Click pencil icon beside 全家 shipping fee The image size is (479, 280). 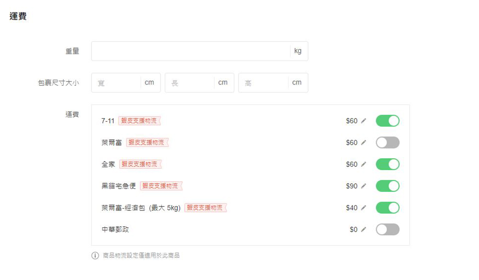tap(364, 164)
